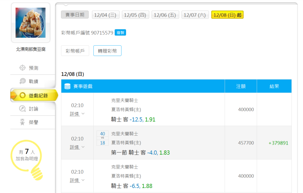Click bet line 第一節 騎士 客 -4.0, 1.83
Screen dimensions: 303x193
point(140,152)
